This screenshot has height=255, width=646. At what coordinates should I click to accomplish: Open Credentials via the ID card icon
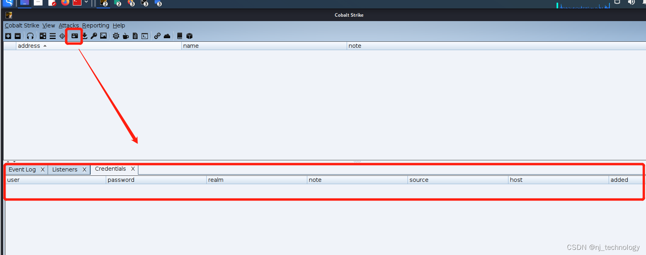click(75, 36)
